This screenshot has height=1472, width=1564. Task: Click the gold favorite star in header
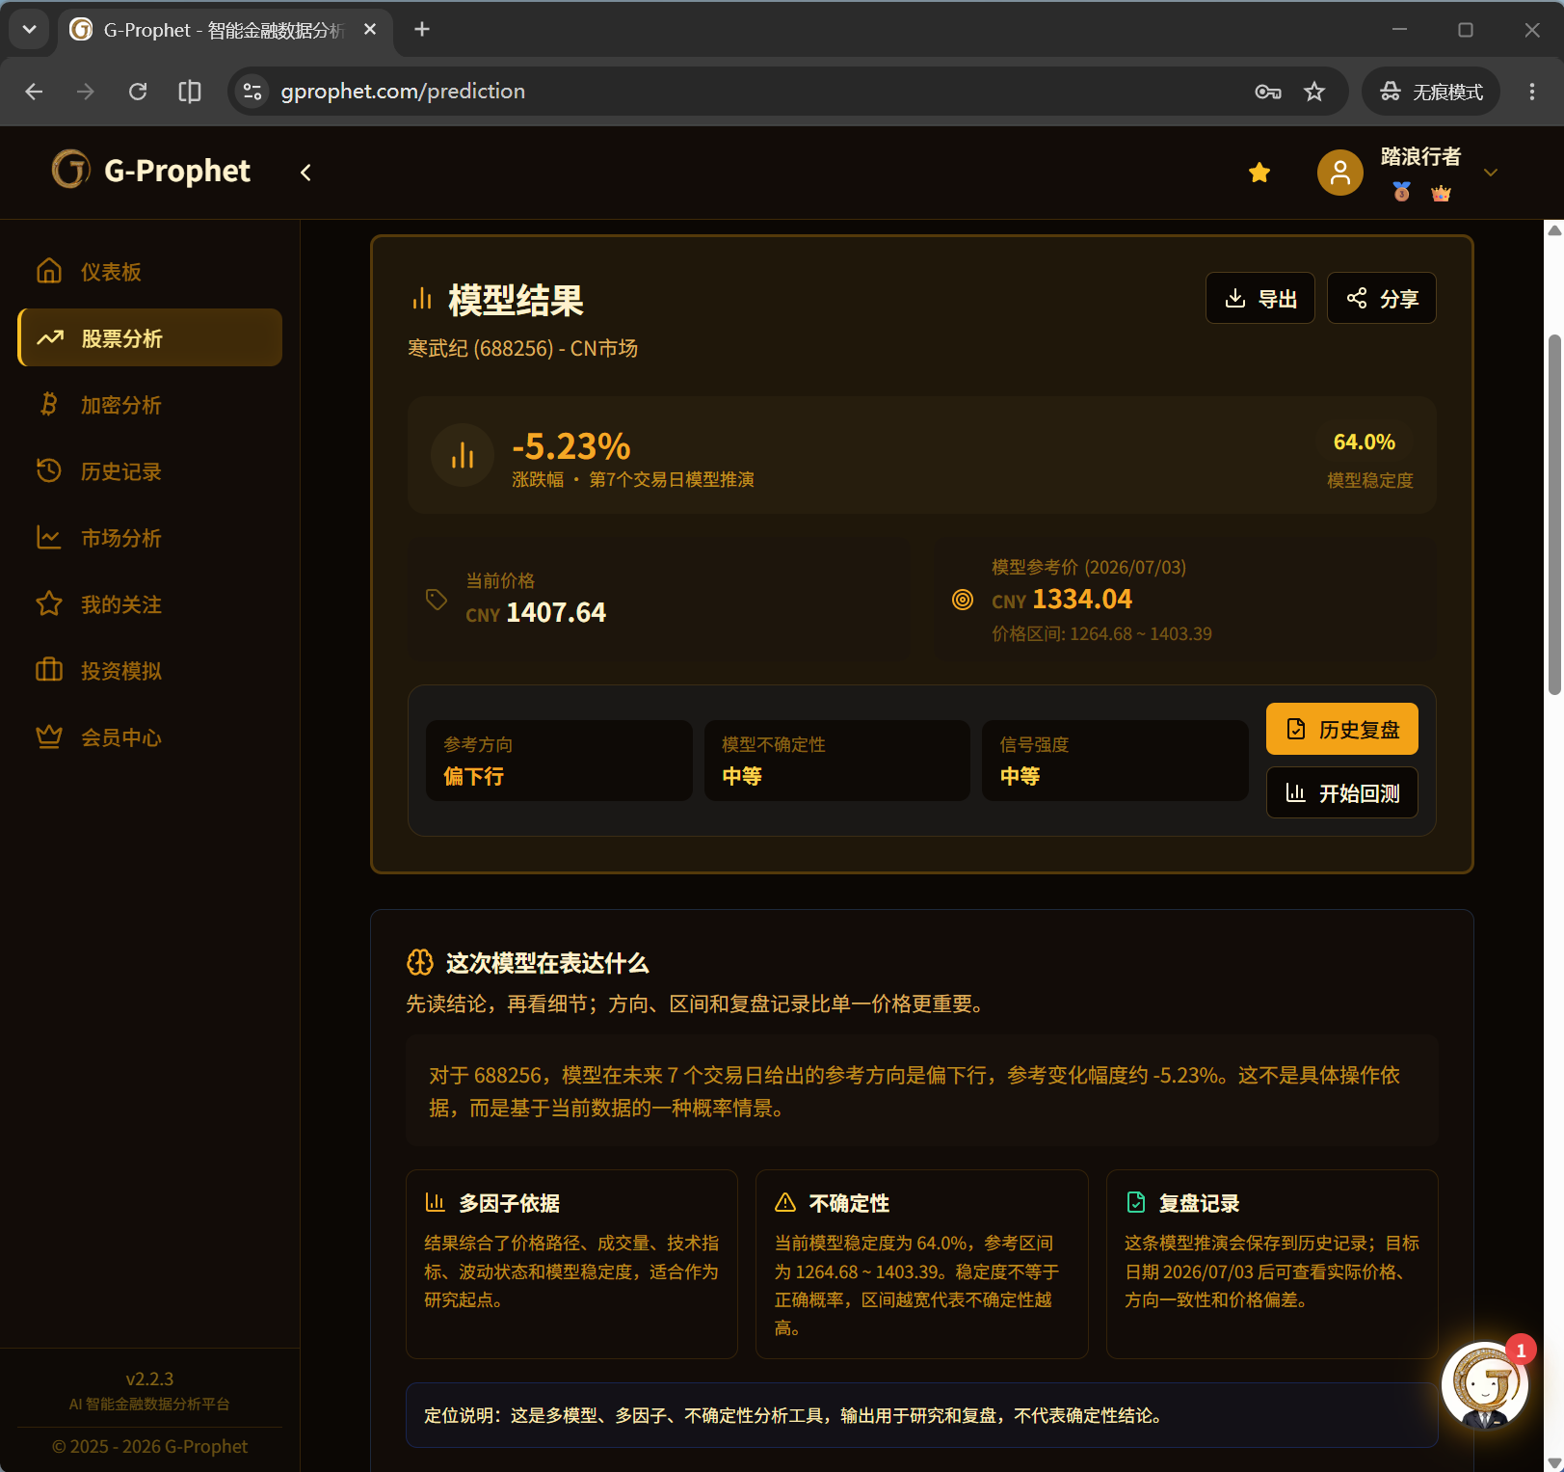tap(1259, 173)
